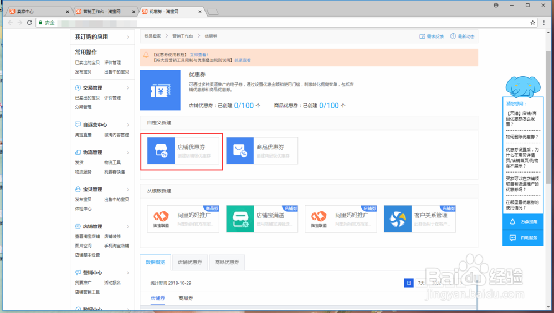The image size is (554, 313).
Task: Click the 自运营中心 chat bubble icon
Action: click(x=78, y=124)
